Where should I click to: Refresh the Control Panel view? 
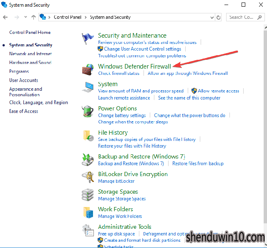pos(218,17)
